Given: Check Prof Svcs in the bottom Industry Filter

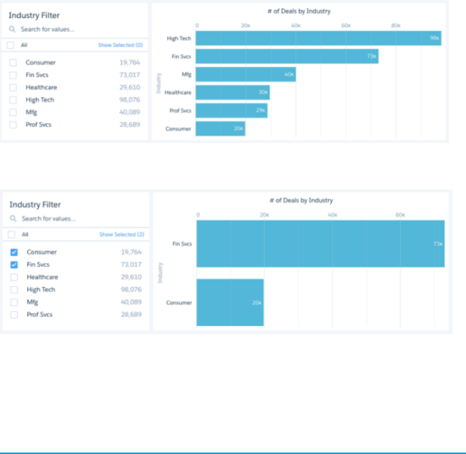Looking at the screenshot, I should pos(14,315).
